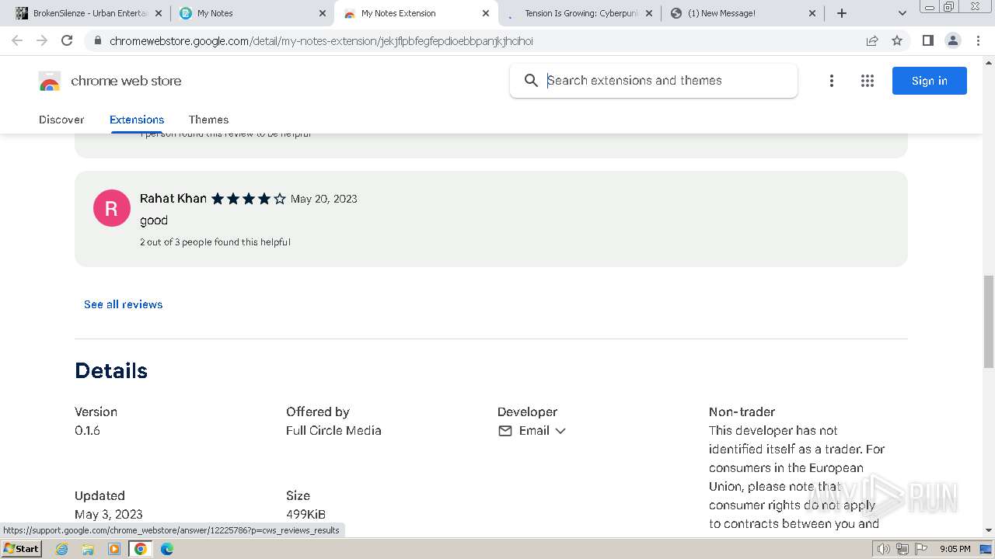Image resolution: width=995 pixels, height=559 pixels.
Task: Click the network icon in system tray
Action: click(902, 549)
